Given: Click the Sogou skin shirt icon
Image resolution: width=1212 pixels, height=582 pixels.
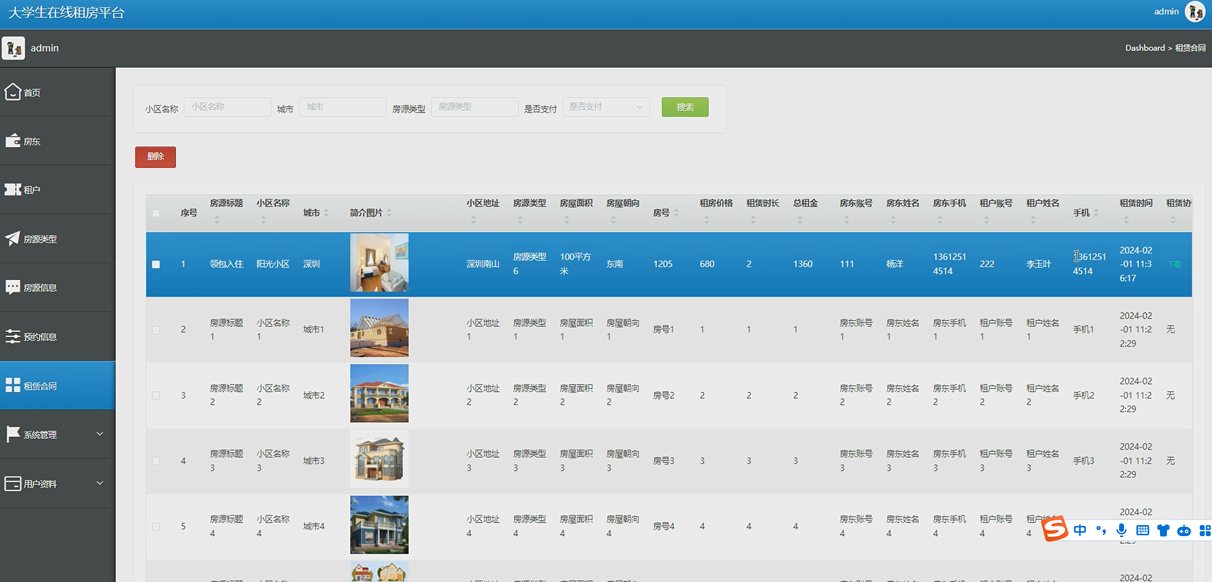Looking at the screenshot, I should 1163,531.
